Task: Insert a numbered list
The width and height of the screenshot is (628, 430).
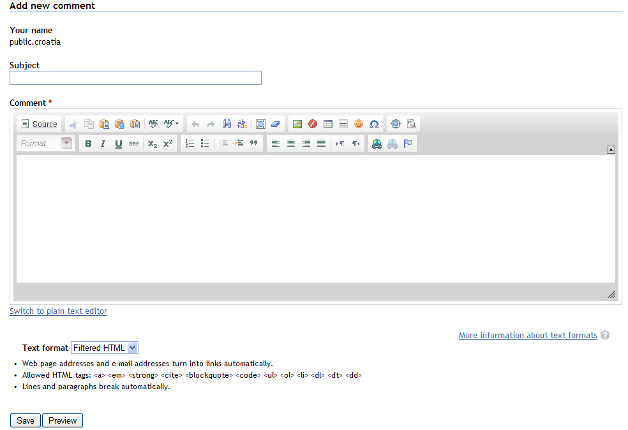Action: click(190, 144)
